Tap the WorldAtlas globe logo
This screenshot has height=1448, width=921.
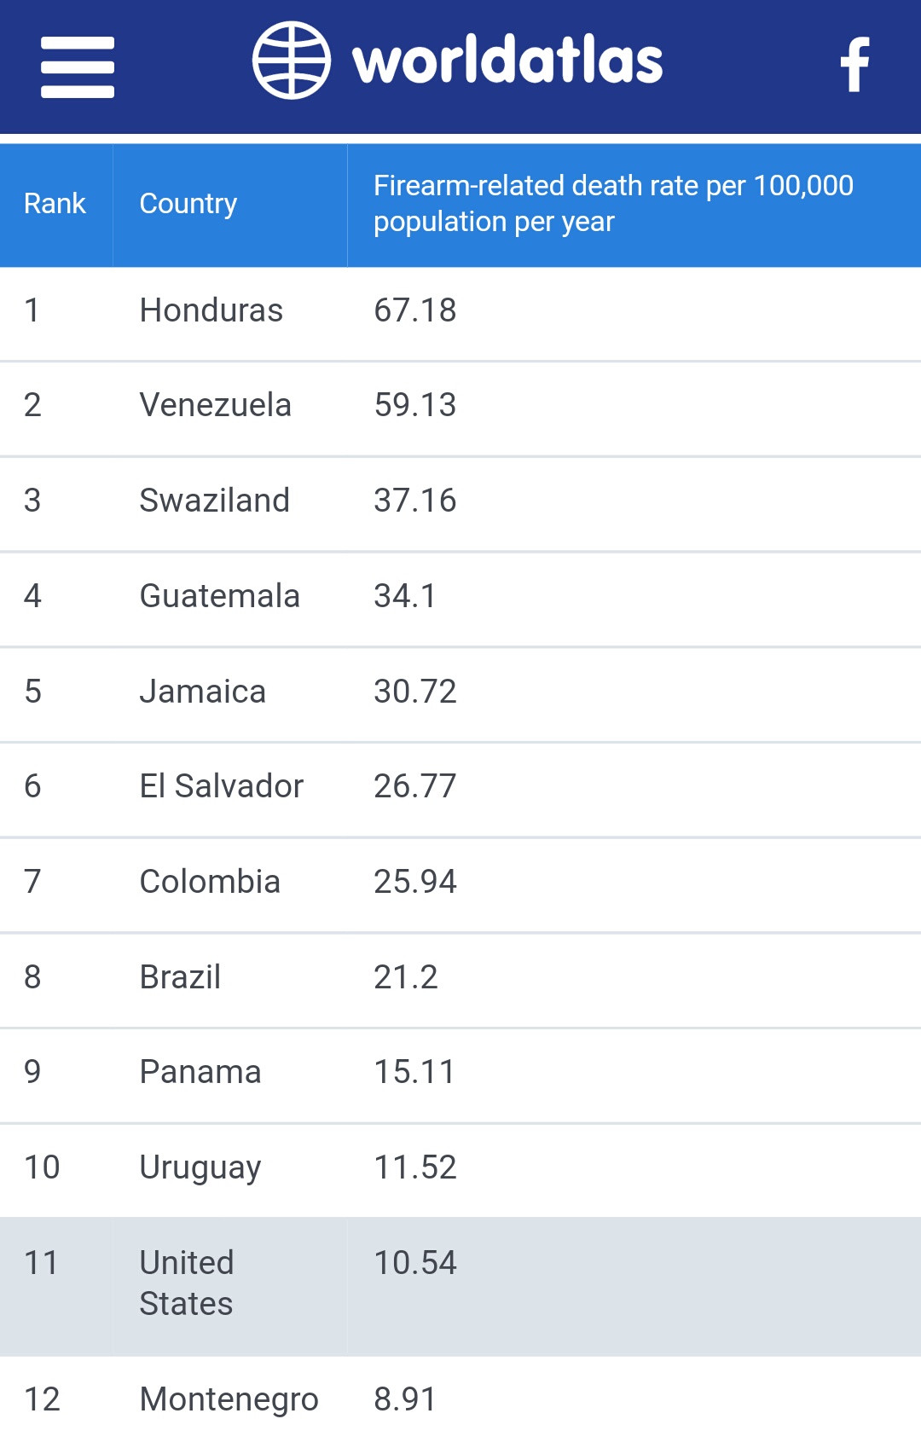point(292,61)
